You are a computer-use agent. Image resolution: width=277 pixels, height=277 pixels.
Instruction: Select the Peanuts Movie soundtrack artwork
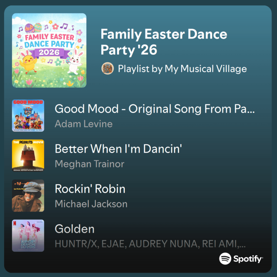pos(28,156)
